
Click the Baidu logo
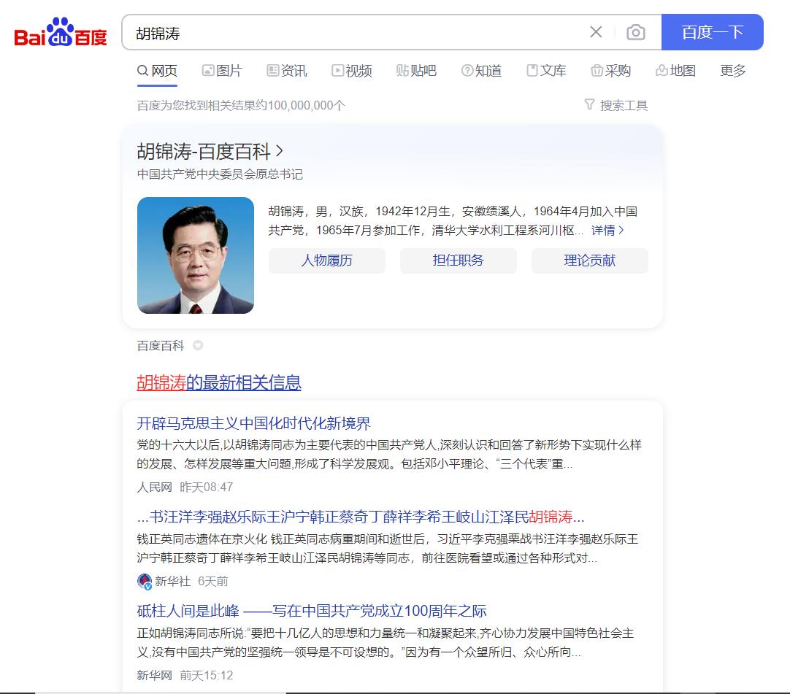(61, 32)
